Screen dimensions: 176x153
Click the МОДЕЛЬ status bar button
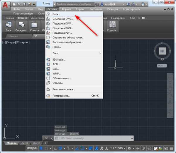(x=32, y=148)
